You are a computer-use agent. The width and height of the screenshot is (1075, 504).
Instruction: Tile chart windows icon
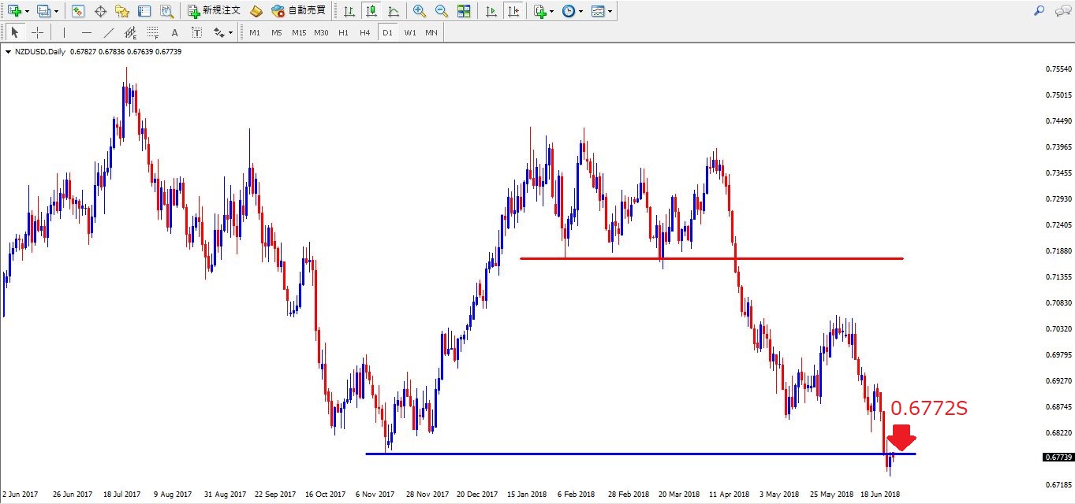(x=464, y=11)
